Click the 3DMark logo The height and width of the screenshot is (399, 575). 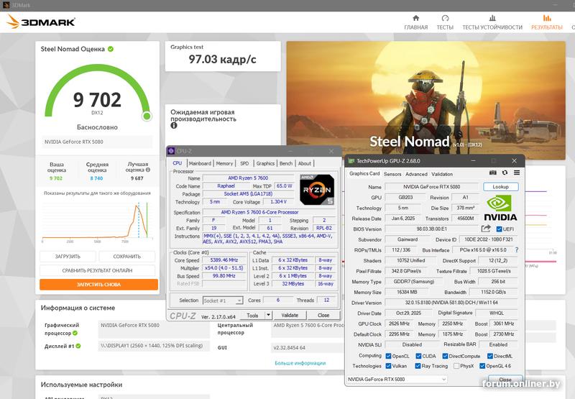pyautogui.click(x=41, y=22)
